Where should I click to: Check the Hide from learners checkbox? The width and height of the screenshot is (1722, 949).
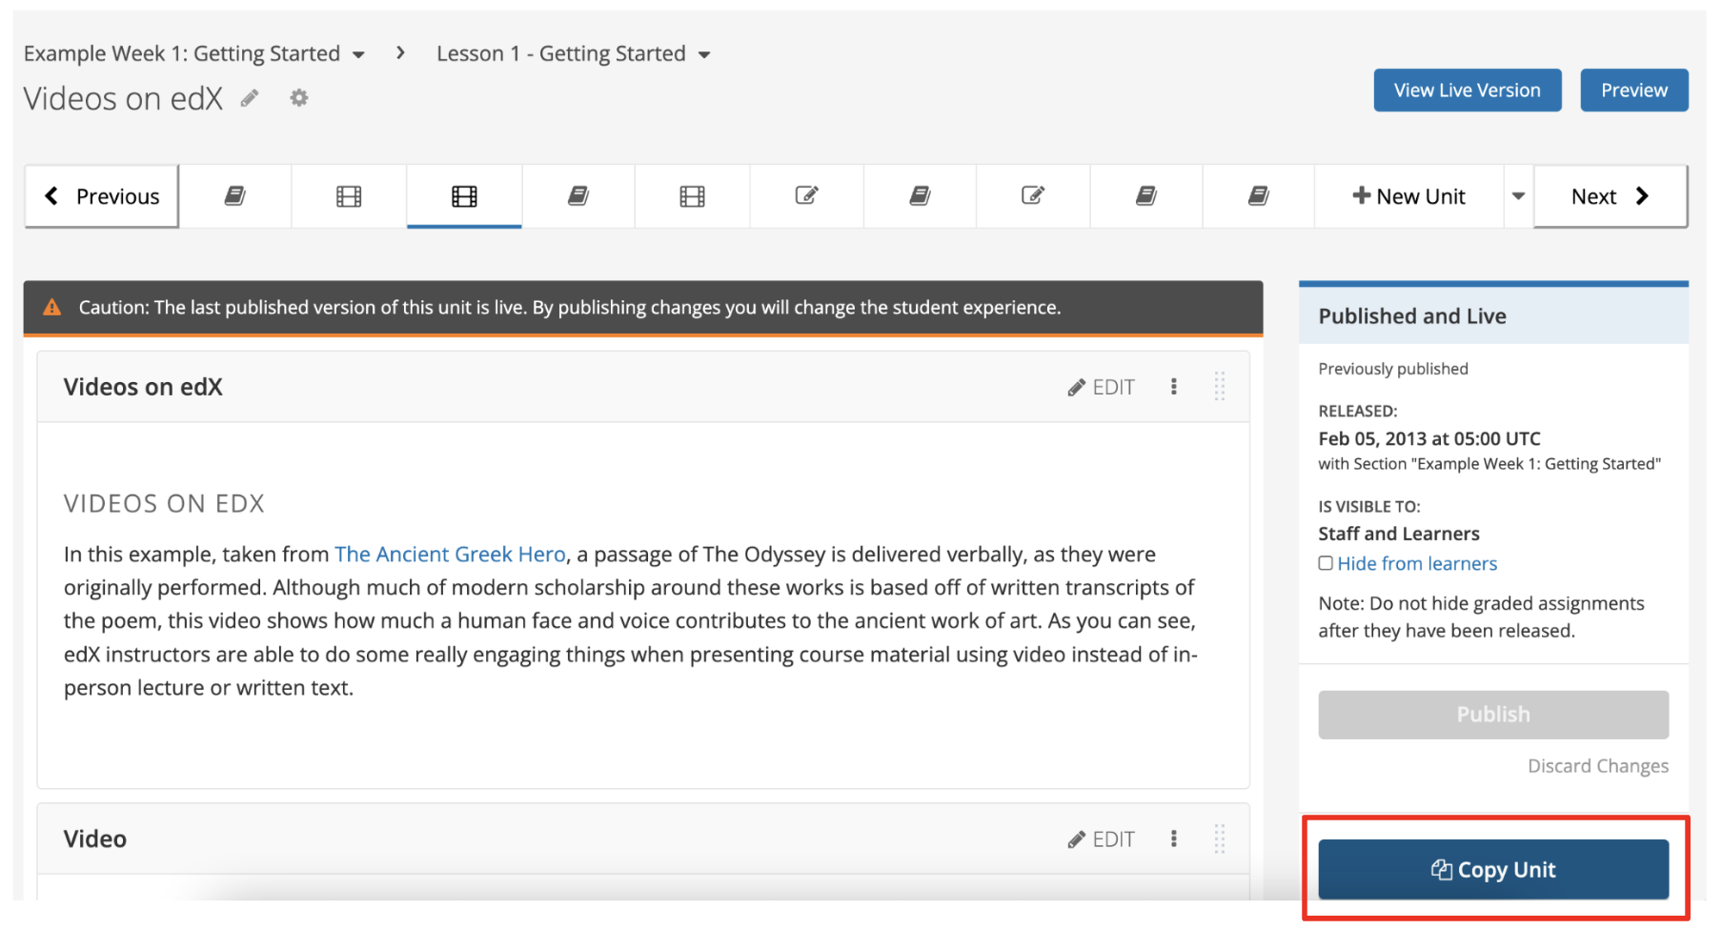pyautogui.click(x=1326, y=563)
